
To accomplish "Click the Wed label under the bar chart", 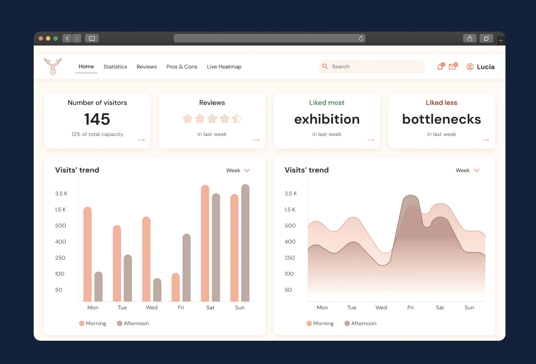I will 152,308.
